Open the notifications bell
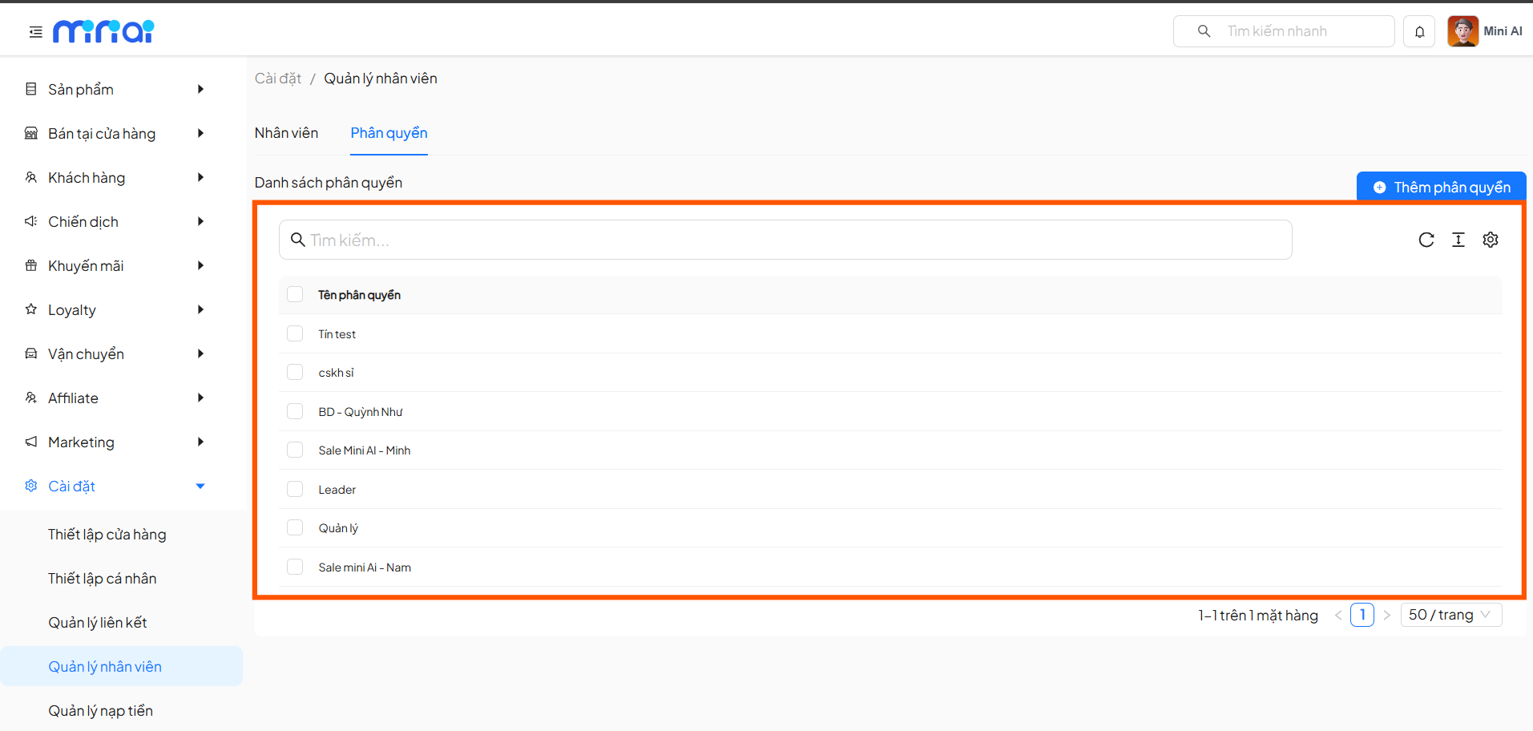The image size is (1533, 731). [1419, 32]
